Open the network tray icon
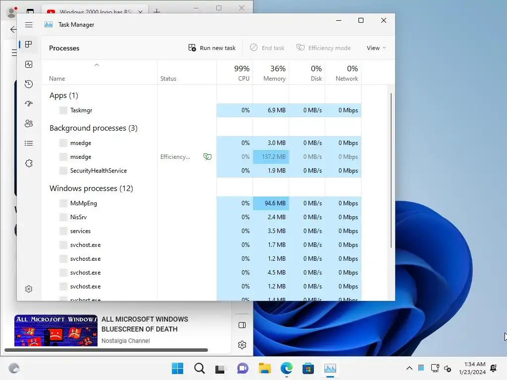 click(x=435, y=368)
